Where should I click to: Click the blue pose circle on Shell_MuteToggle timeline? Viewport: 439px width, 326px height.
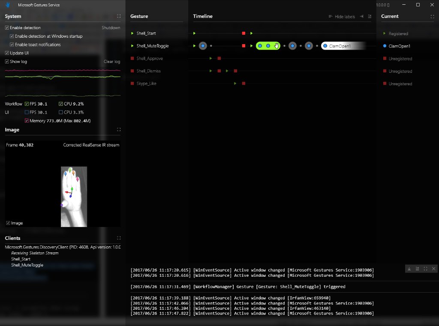click(203, 45)
